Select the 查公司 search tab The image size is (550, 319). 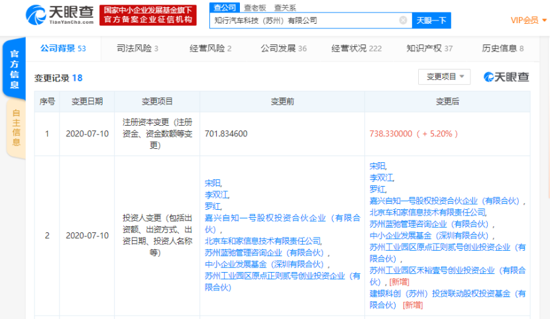pos(223,7)
